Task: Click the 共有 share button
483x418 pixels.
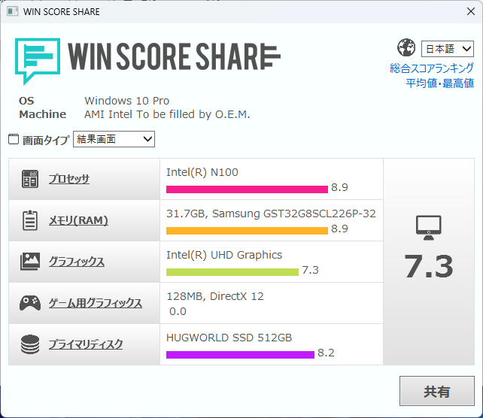Action: (x=437, y=391)
